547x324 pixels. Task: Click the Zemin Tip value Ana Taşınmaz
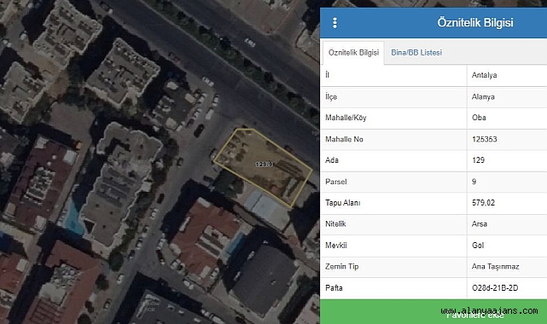[x=495, y=267]
